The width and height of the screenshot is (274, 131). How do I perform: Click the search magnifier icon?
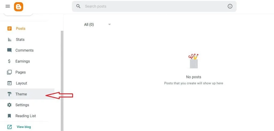pos(78,6)
